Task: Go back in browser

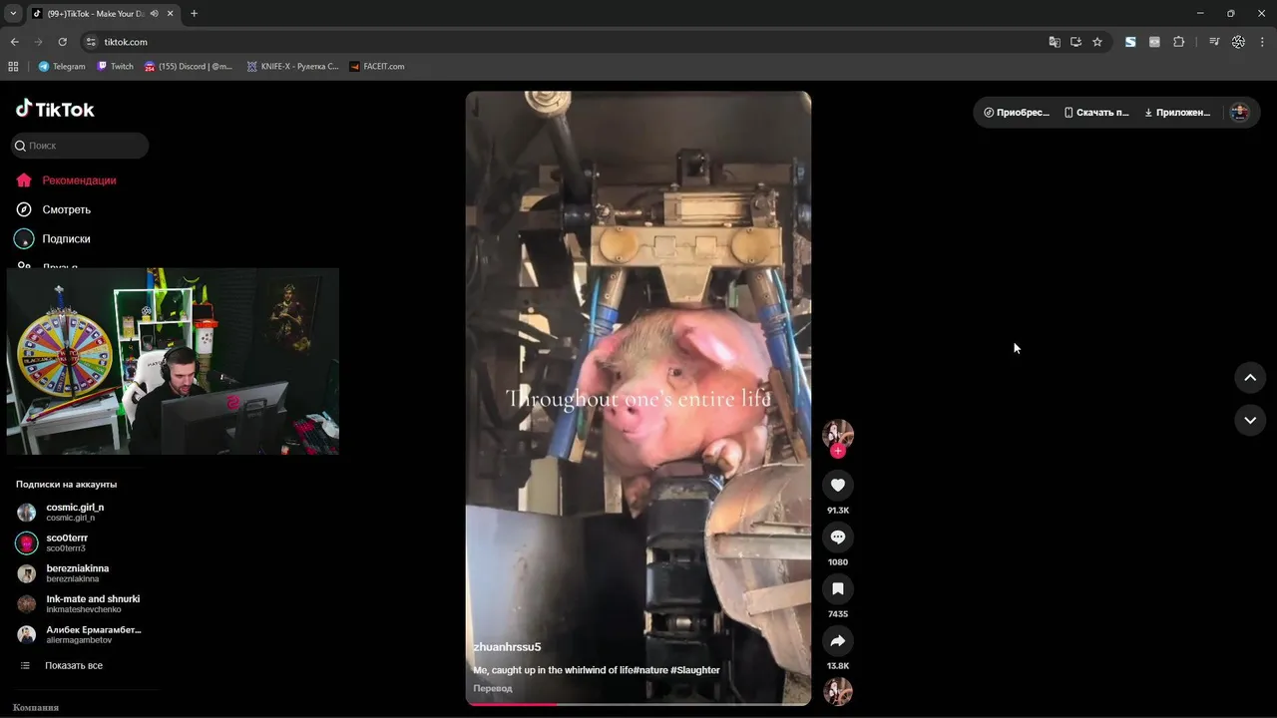Action: tap(14, 42)
